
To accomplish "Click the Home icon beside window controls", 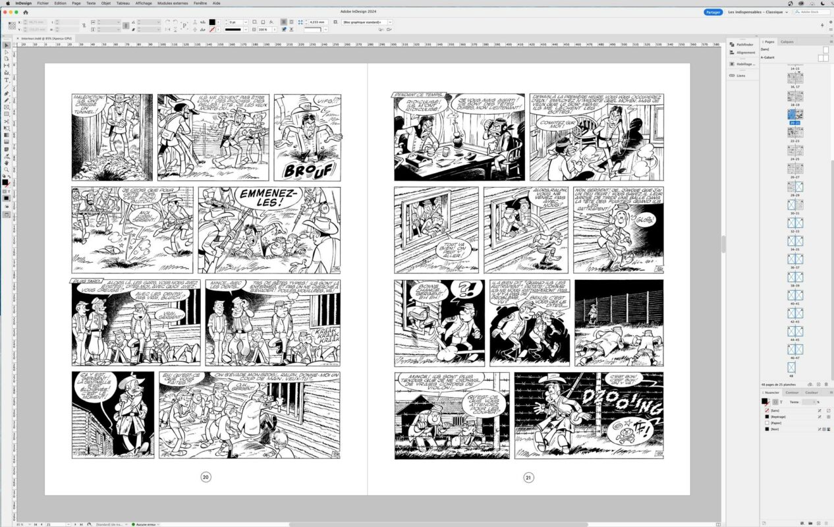I will 26,12.
